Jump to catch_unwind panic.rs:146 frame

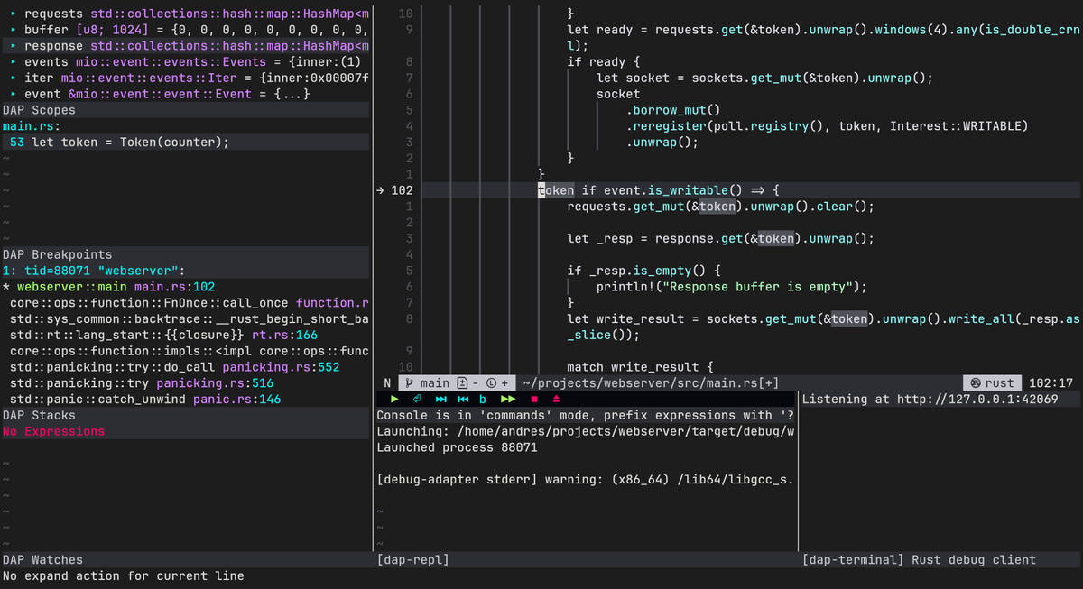pyautogui.click(x=144, y=400)
